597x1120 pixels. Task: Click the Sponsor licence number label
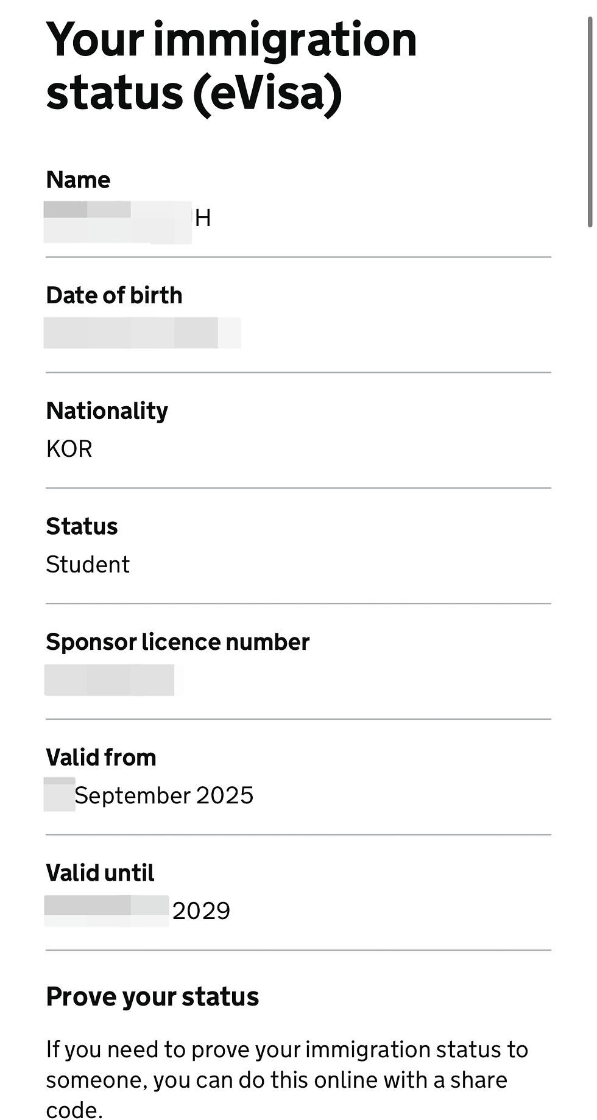[178, 643]
